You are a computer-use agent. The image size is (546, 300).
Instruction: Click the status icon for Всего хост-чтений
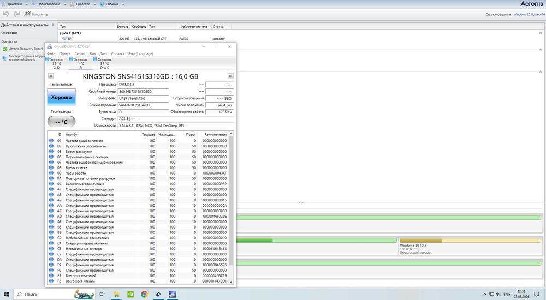pyautogui.click(x=51, y=281)
